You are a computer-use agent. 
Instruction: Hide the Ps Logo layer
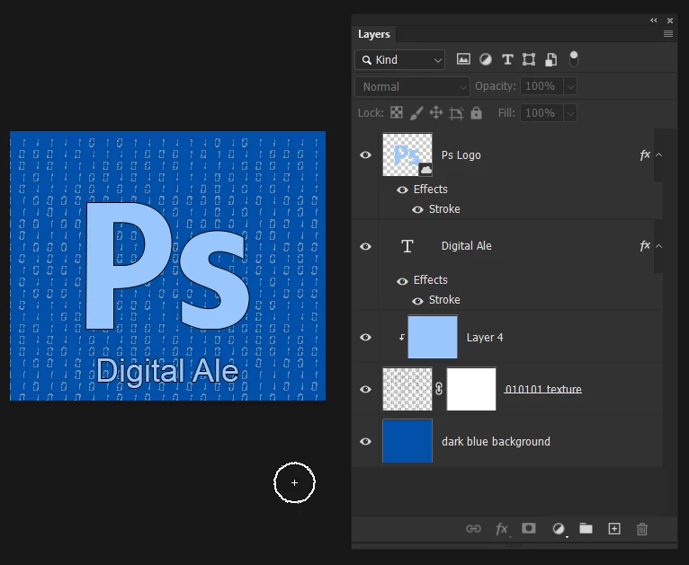[365, 154]
